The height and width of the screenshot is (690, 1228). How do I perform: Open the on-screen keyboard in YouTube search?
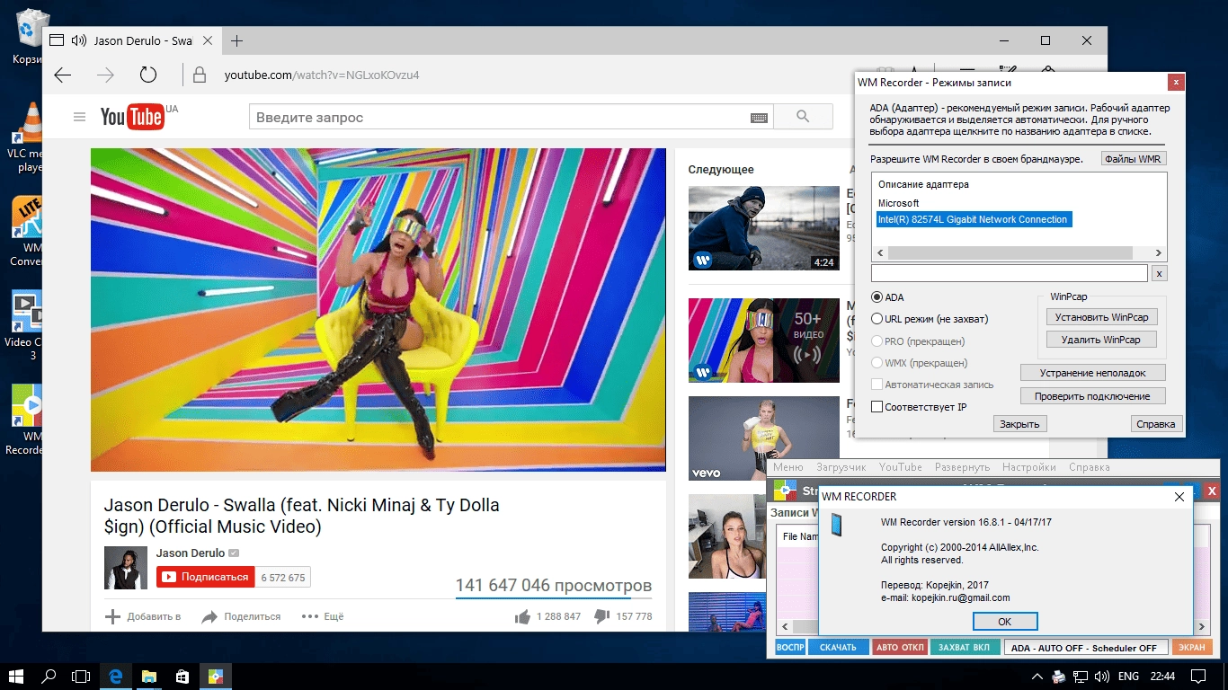[759, 118]
